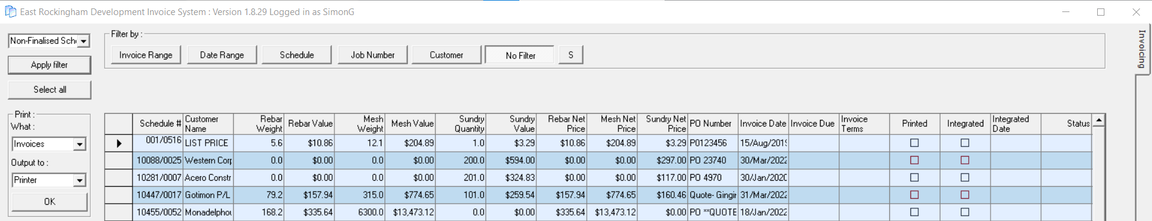Tick Integrated checkbox for Western Corp row
This screenshot has height=221, width=1152.
coord(965,160)
